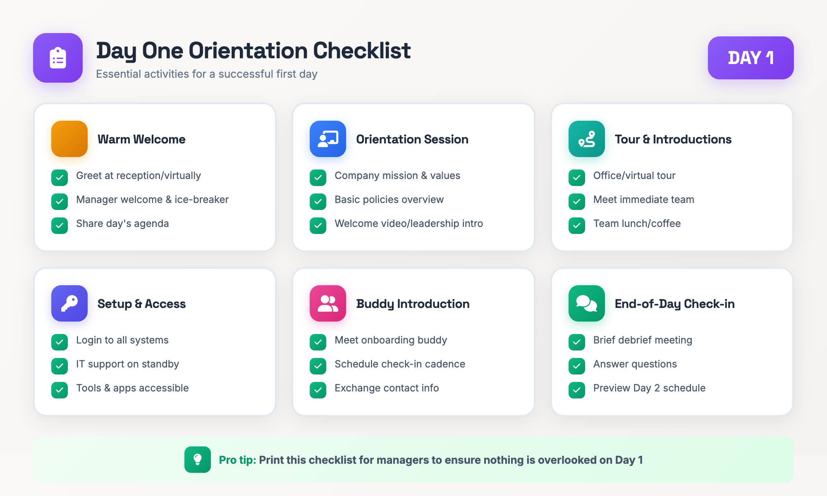This screenshot has width=827, height=496.
Task: Toggle the IT support on standby checkbox
Action: (60, 366)
